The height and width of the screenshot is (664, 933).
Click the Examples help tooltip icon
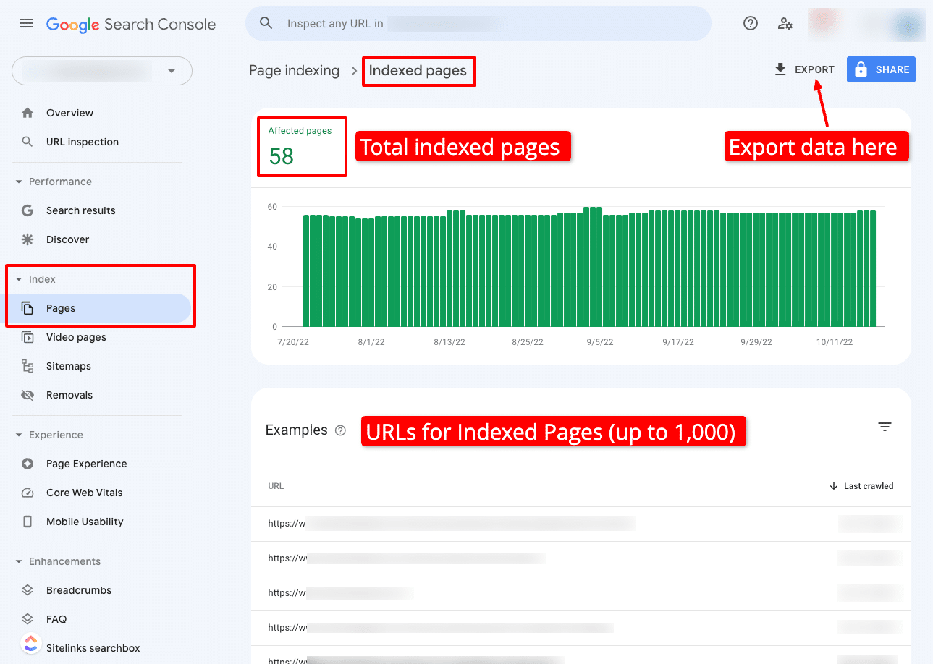click(x=340, y=430)
